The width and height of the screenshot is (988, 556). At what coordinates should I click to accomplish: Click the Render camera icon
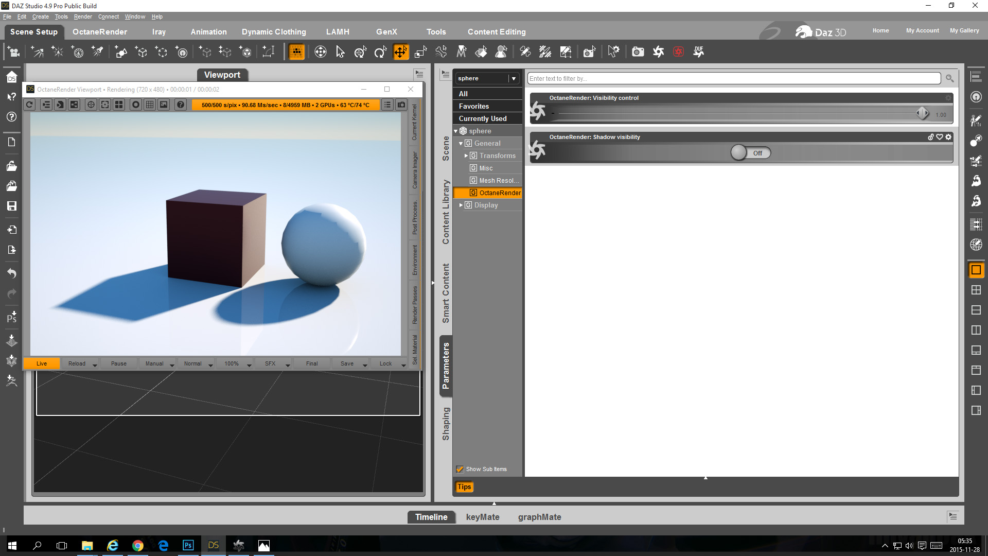(x=638, y=51)
